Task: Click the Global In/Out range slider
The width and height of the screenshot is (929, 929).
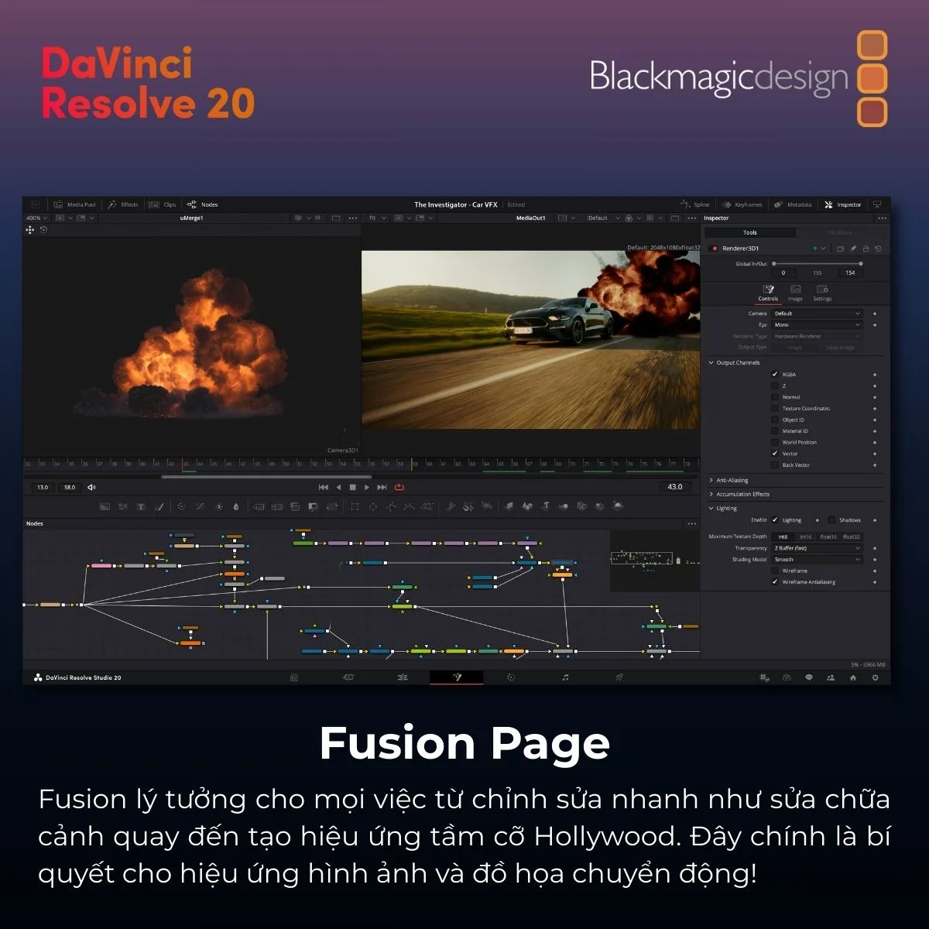Action: click(817, 264)
